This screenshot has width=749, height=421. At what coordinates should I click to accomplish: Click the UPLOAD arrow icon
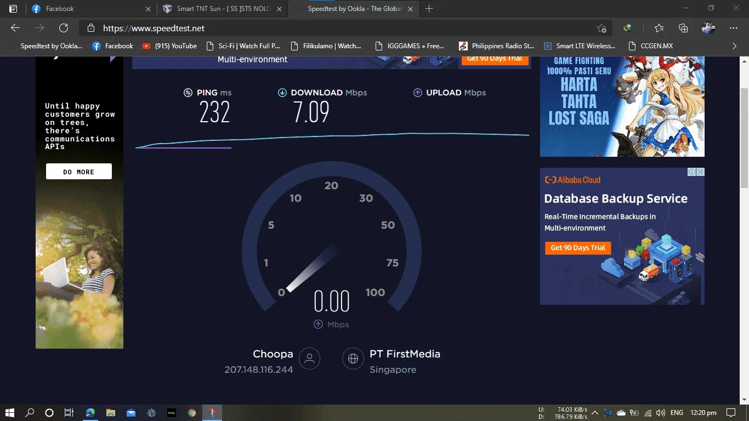coord(418,93)
